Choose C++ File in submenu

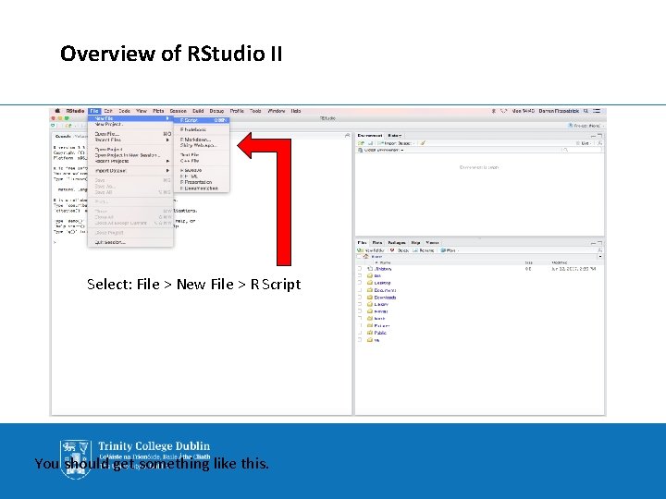(202, 161)
